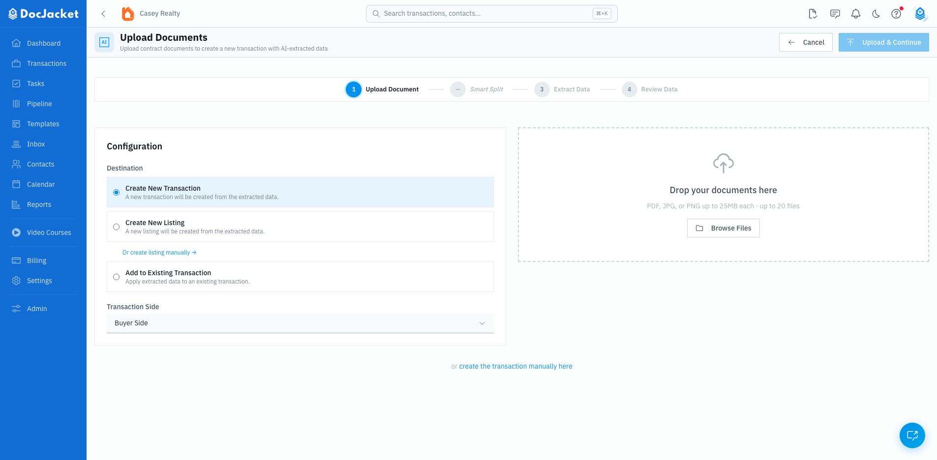Select step 4 Review Data
Viewport: 937px width, 460px height.
pos(650,89)
